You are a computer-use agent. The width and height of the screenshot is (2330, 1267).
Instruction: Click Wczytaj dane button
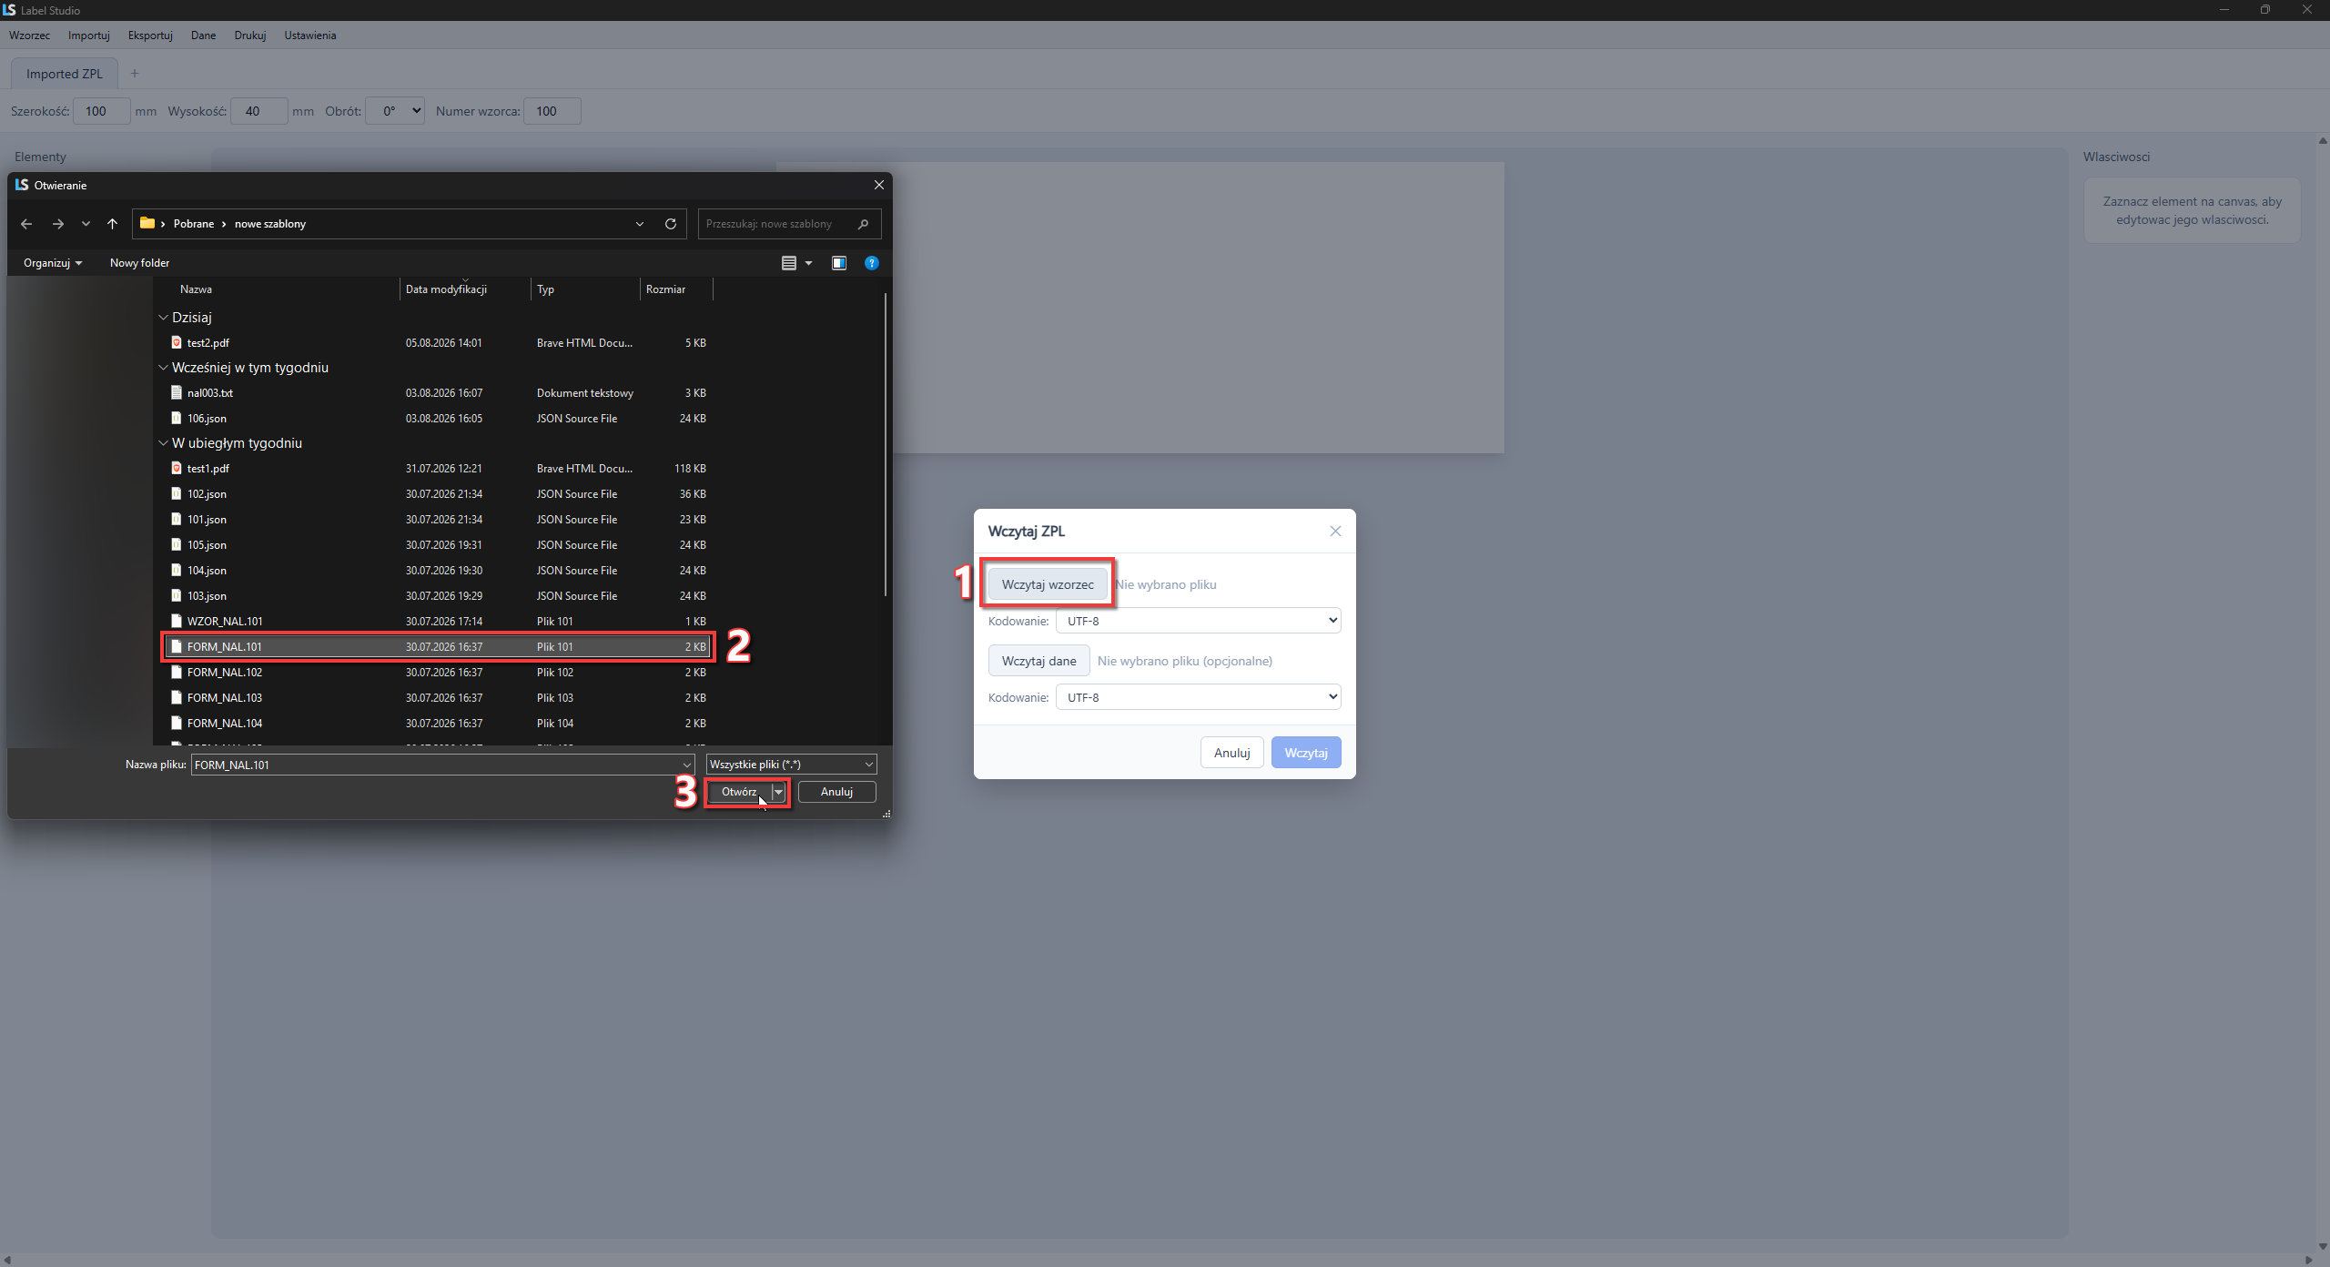pos(1038,661)
